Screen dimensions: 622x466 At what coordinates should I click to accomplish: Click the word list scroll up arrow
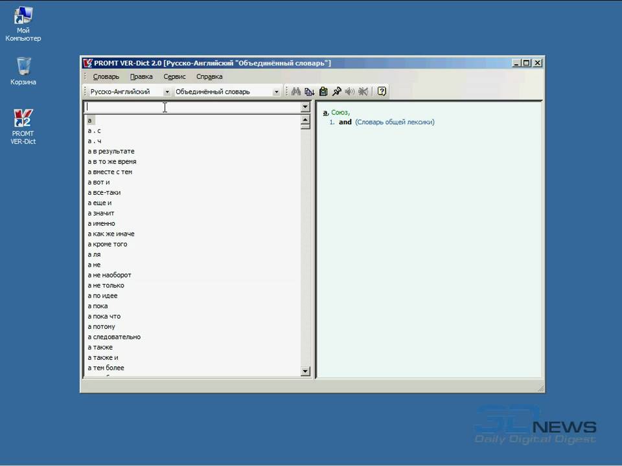(305, 120)
